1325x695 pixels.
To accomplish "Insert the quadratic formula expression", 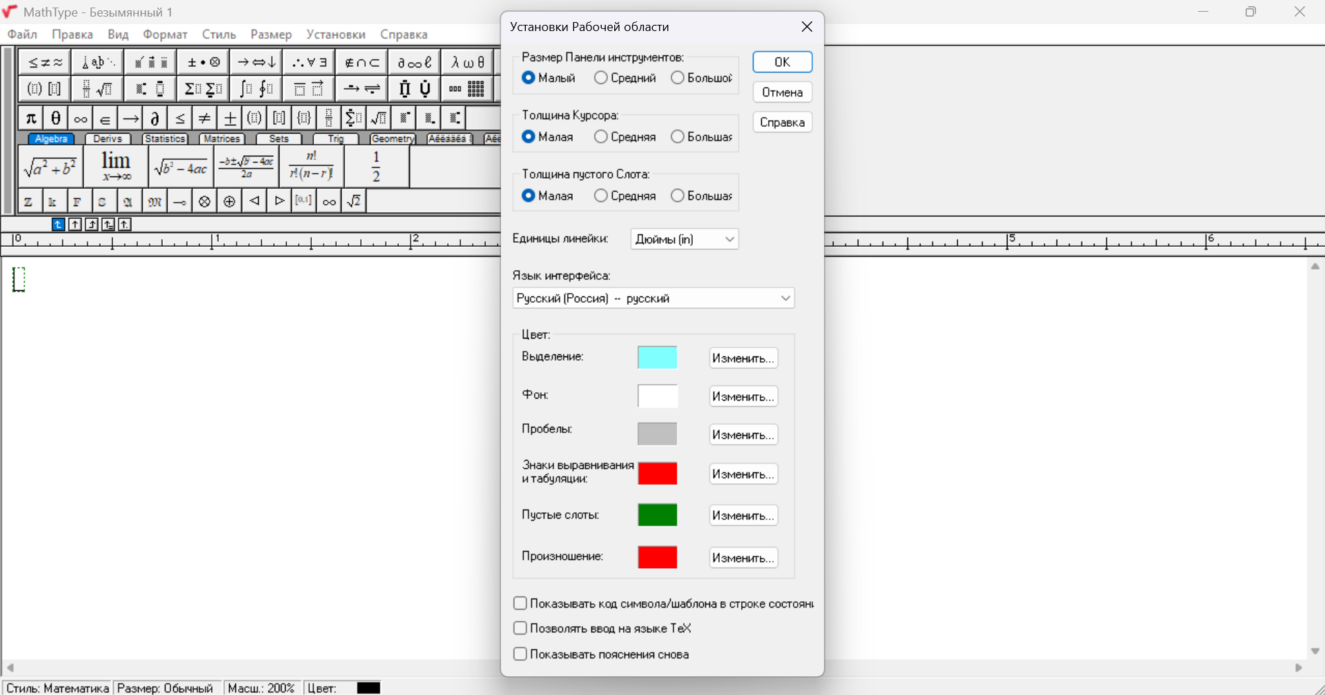I will click(246, 166).
